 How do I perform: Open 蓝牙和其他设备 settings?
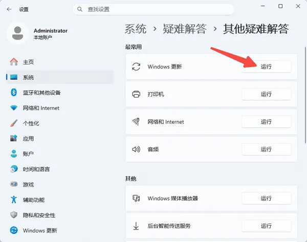click(x=60, y=93)
